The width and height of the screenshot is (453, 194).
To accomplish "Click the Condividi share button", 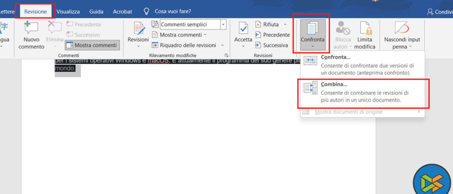I will (440, 12).
